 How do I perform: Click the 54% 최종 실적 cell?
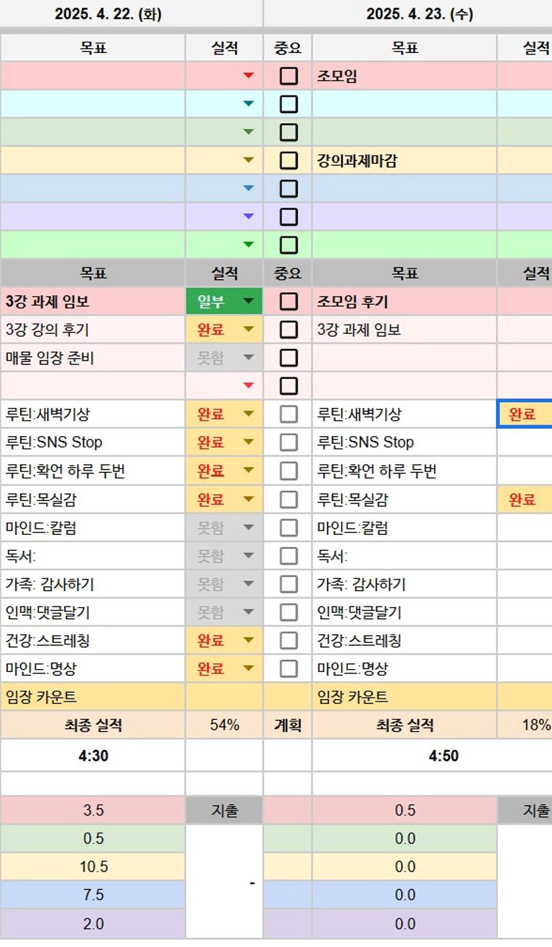(224, 725)
